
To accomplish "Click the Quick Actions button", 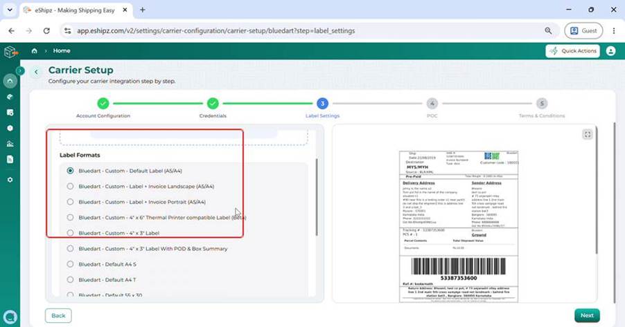I will (x=572, y=51).
